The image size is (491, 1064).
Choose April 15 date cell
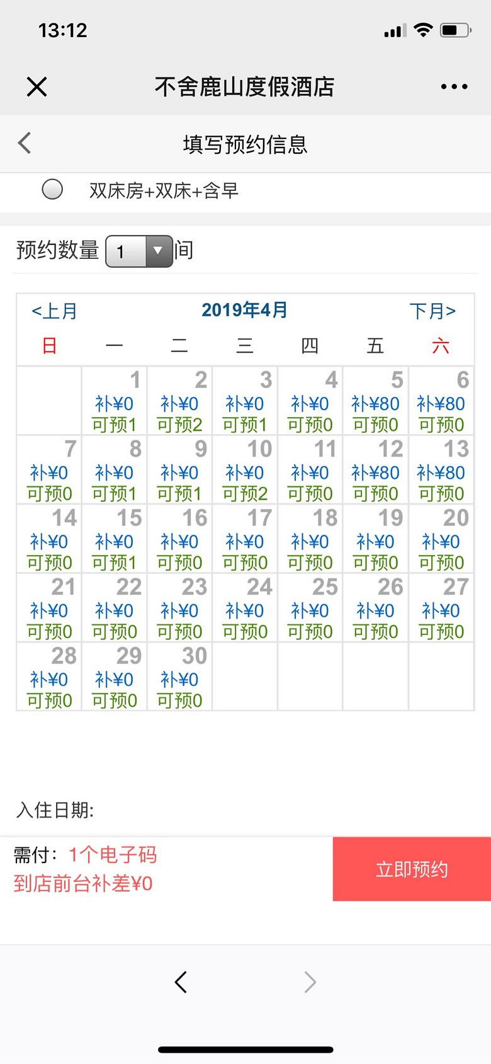tap(114, 539)
